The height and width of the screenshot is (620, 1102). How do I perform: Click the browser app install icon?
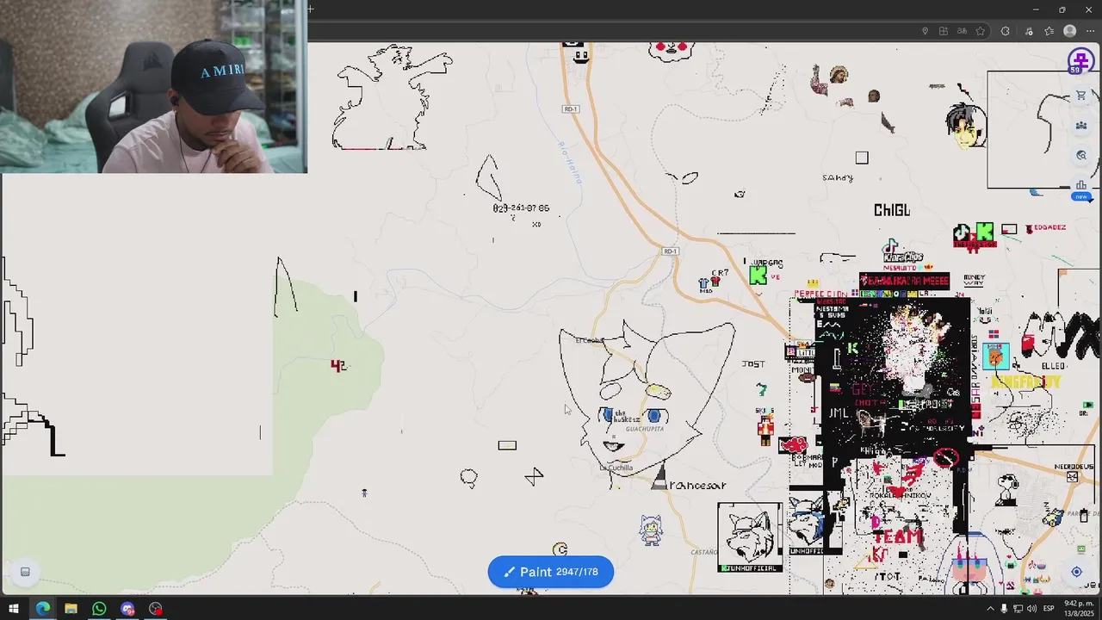click(x=944, y=31)
